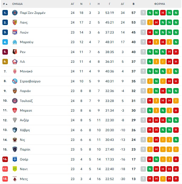Click the Paris Saint-Germain club crest
Viewport: 182px width, 184px height.
(x=15, y=13)
